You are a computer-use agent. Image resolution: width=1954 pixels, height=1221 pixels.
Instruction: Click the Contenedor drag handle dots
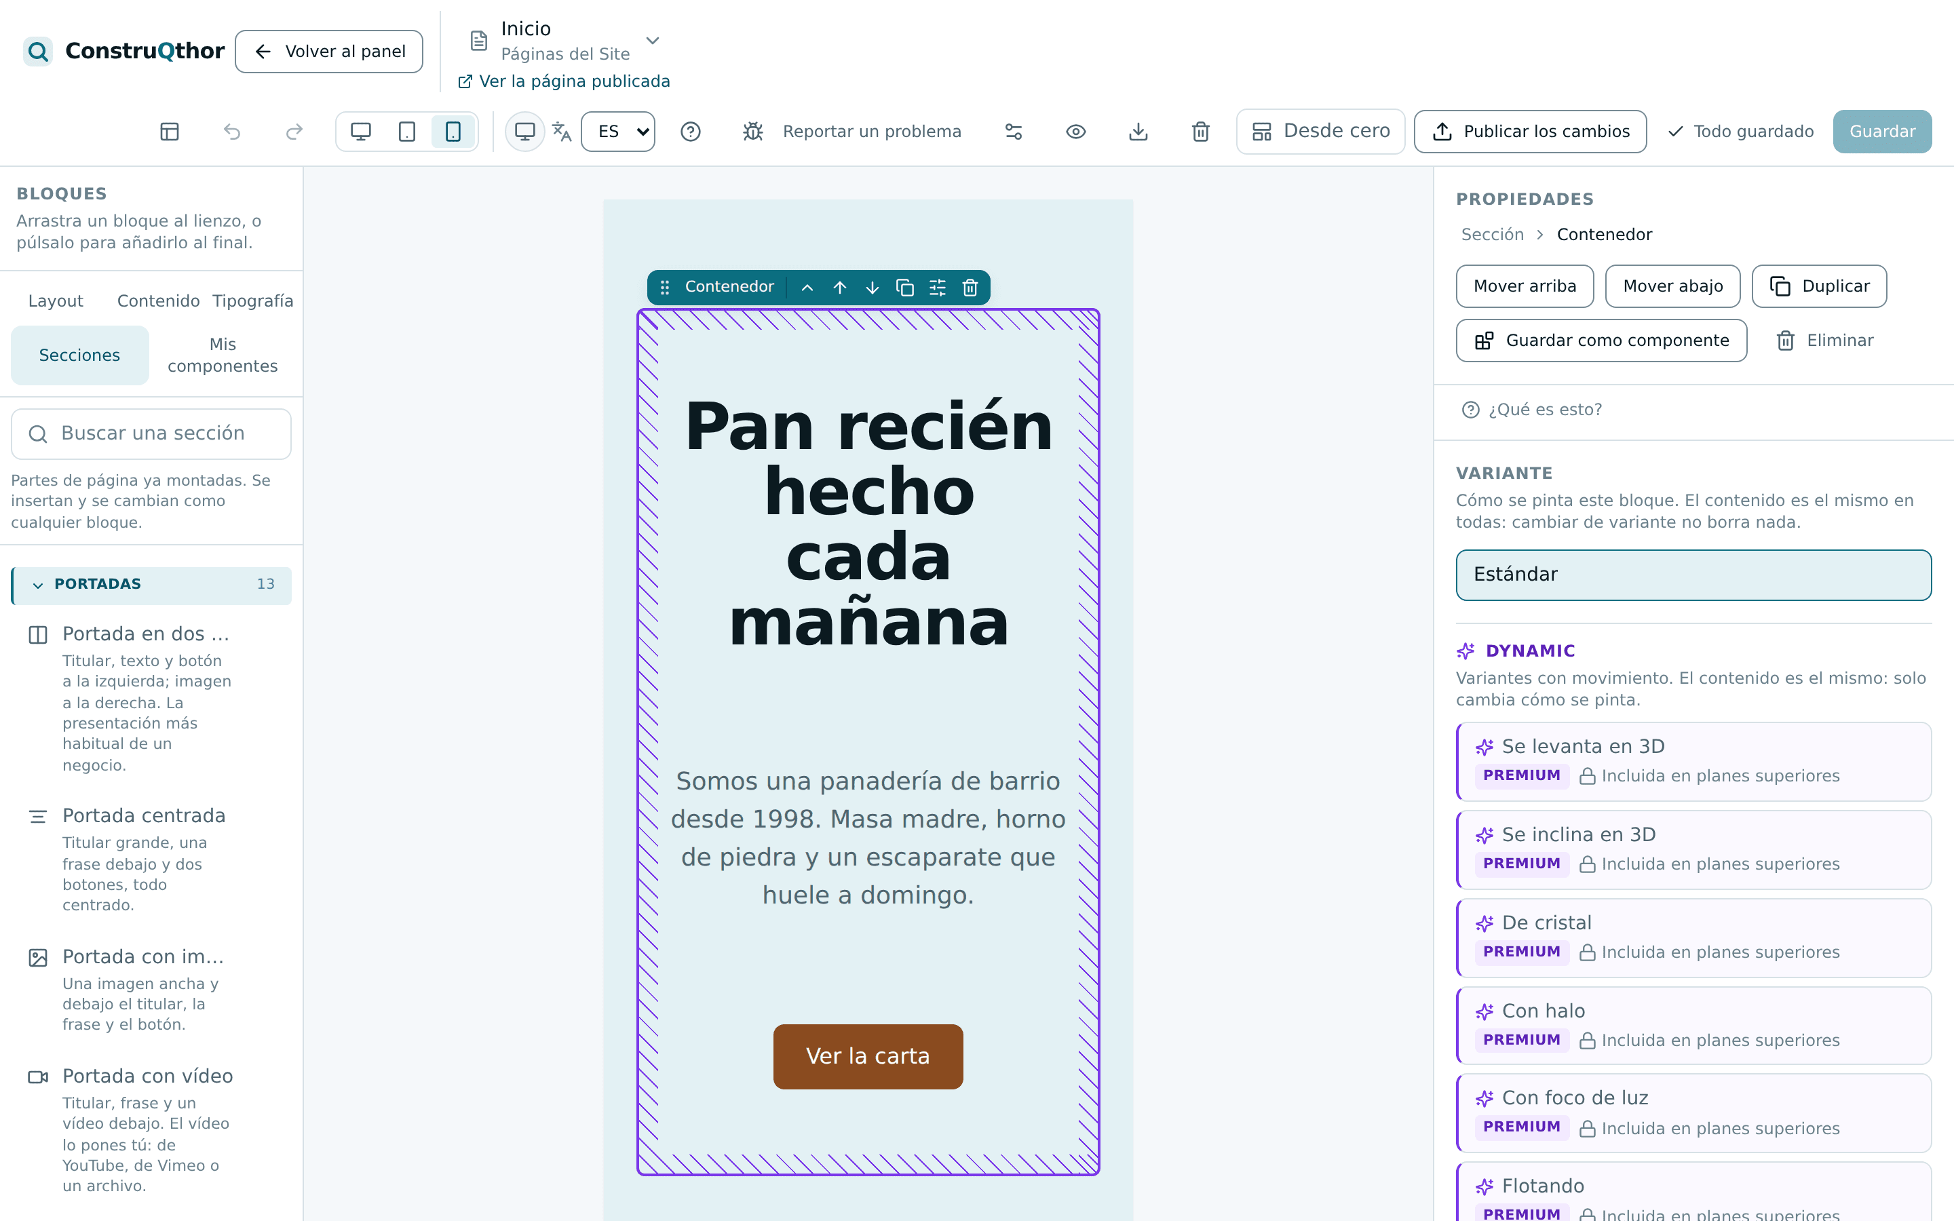664,288
